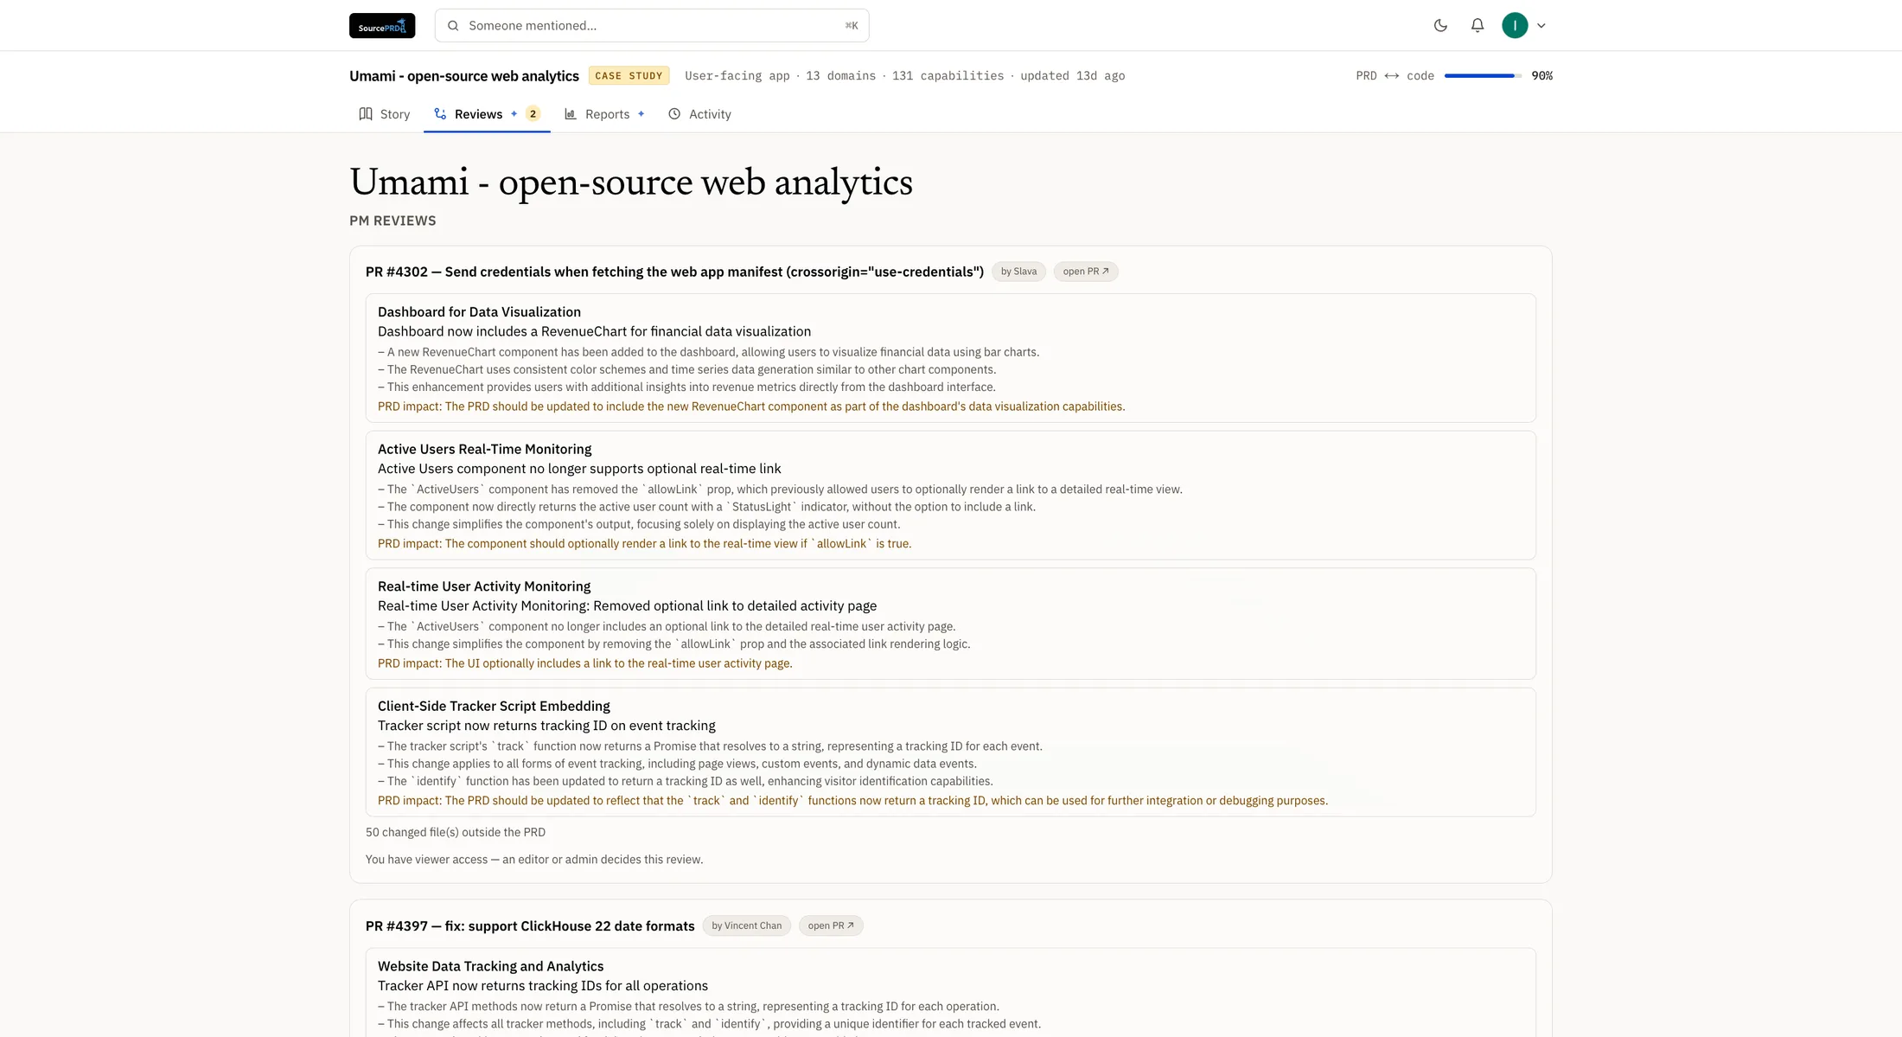The image size is (1902, 1037).
Task: Click "Client-Side Tracker Script Embedding" heading
Action: coord(494,707)
